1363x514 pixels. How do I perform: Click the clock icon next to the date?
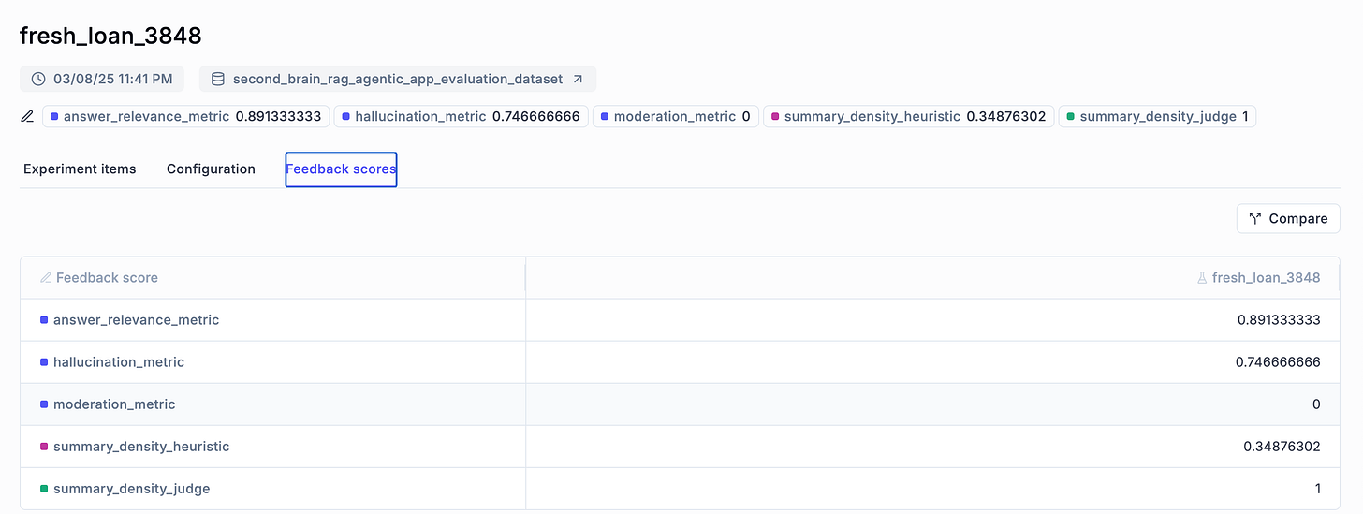tap(38, 79)
